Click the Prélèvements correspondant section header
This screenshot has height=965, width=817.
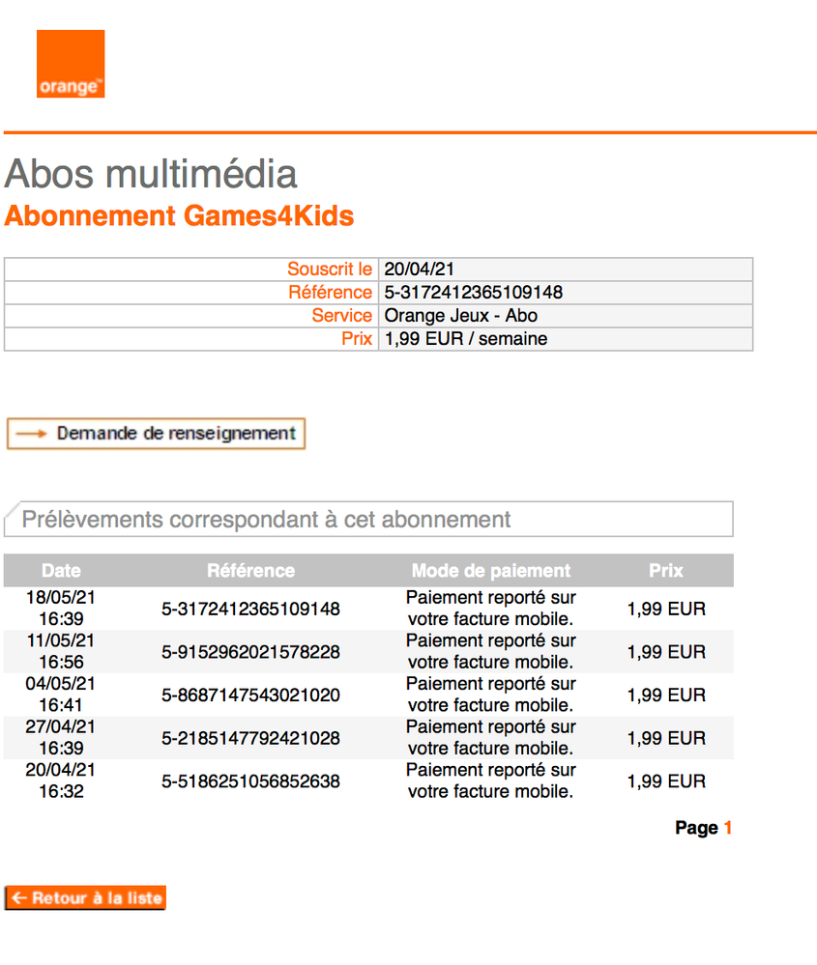[x=266, y=520]
